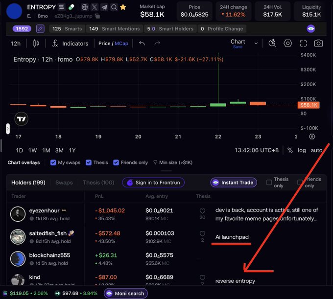This screenshot has height=299, width=333.
Task: Open the Telegram link icon
Action: coord(104,7)
